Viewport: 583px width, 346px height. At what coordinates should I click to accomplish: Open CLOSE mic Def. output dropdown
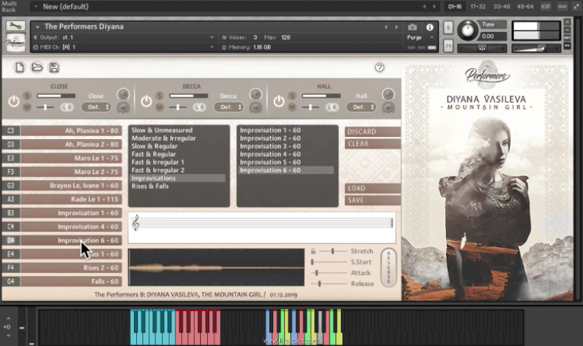[97, 107]
